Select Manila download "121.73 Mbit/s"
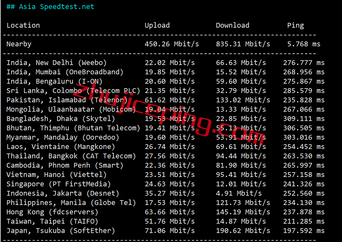 (x=243, y=203)
